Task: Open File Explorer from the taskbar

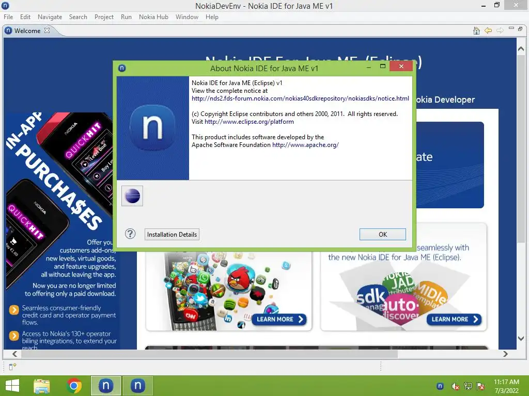Action: 42,386
